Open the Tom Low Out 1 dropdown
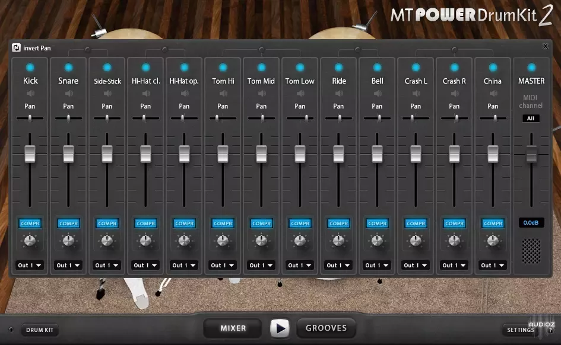 click(300, 266)
